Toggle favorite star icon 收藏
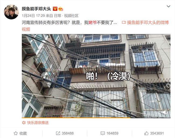175x138 pixels. pos(16,133)
